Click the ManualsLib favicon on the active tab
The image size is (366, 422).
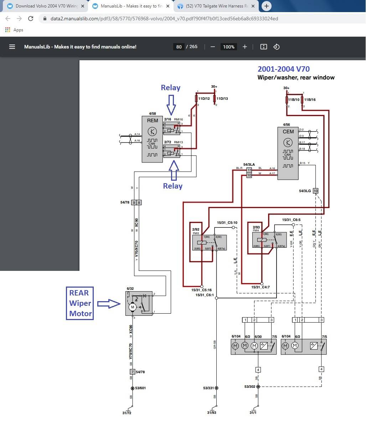pyautogui.click(x=95, y=6)
